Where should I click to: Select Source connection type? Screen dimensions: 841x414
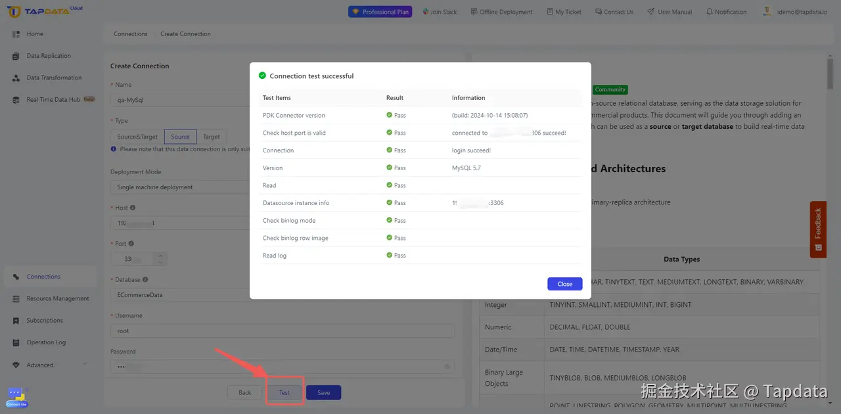click(x=180, y=137)
